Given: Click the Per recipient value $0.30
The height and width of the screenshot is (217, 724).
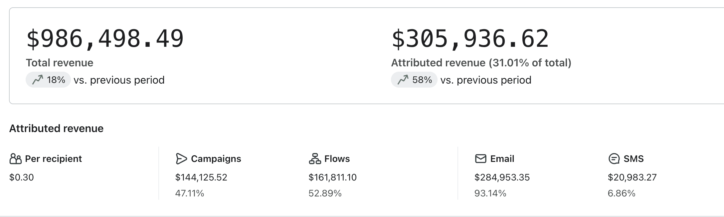Looking at the screenshot, I should pos(22,178).
